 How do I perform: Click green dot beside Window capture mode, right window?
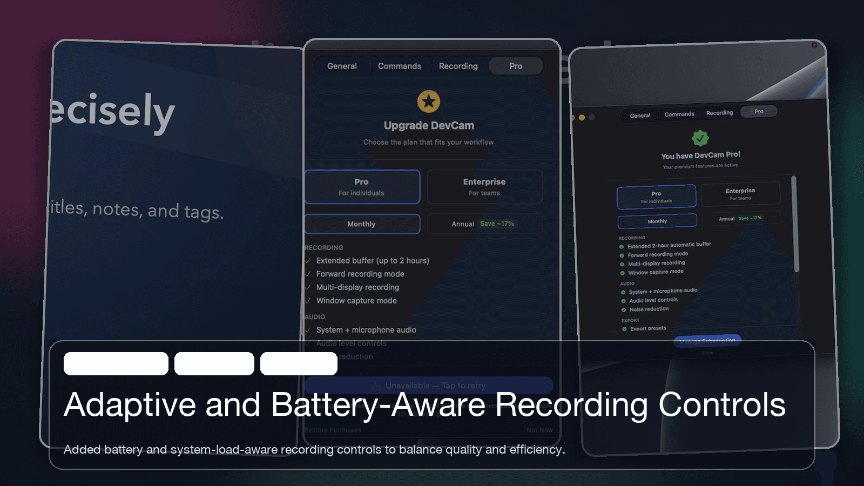pyautogui.click(x=623, y=273)
